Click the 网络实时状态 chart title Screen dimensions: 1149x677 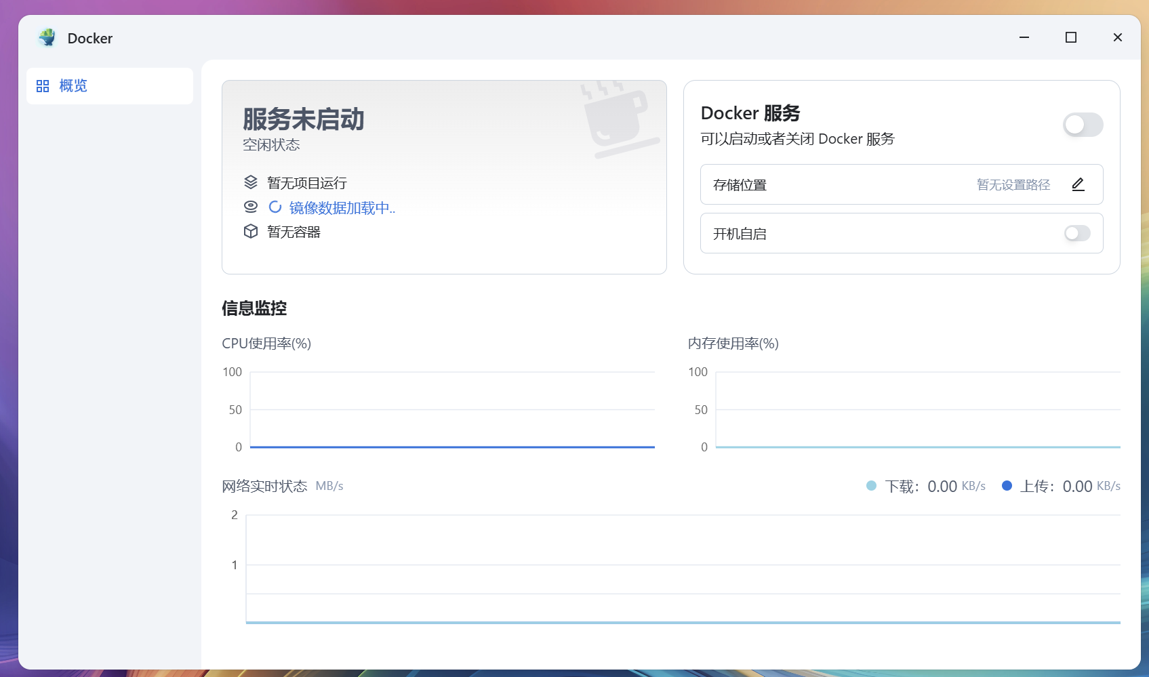coord(264,487)
